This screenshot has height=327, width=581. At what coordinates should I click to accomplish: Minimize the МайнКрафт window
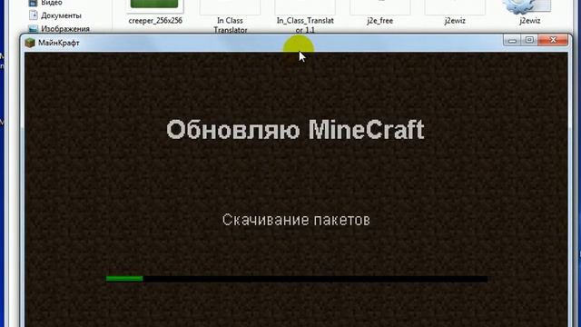click(x=512, y=40)
